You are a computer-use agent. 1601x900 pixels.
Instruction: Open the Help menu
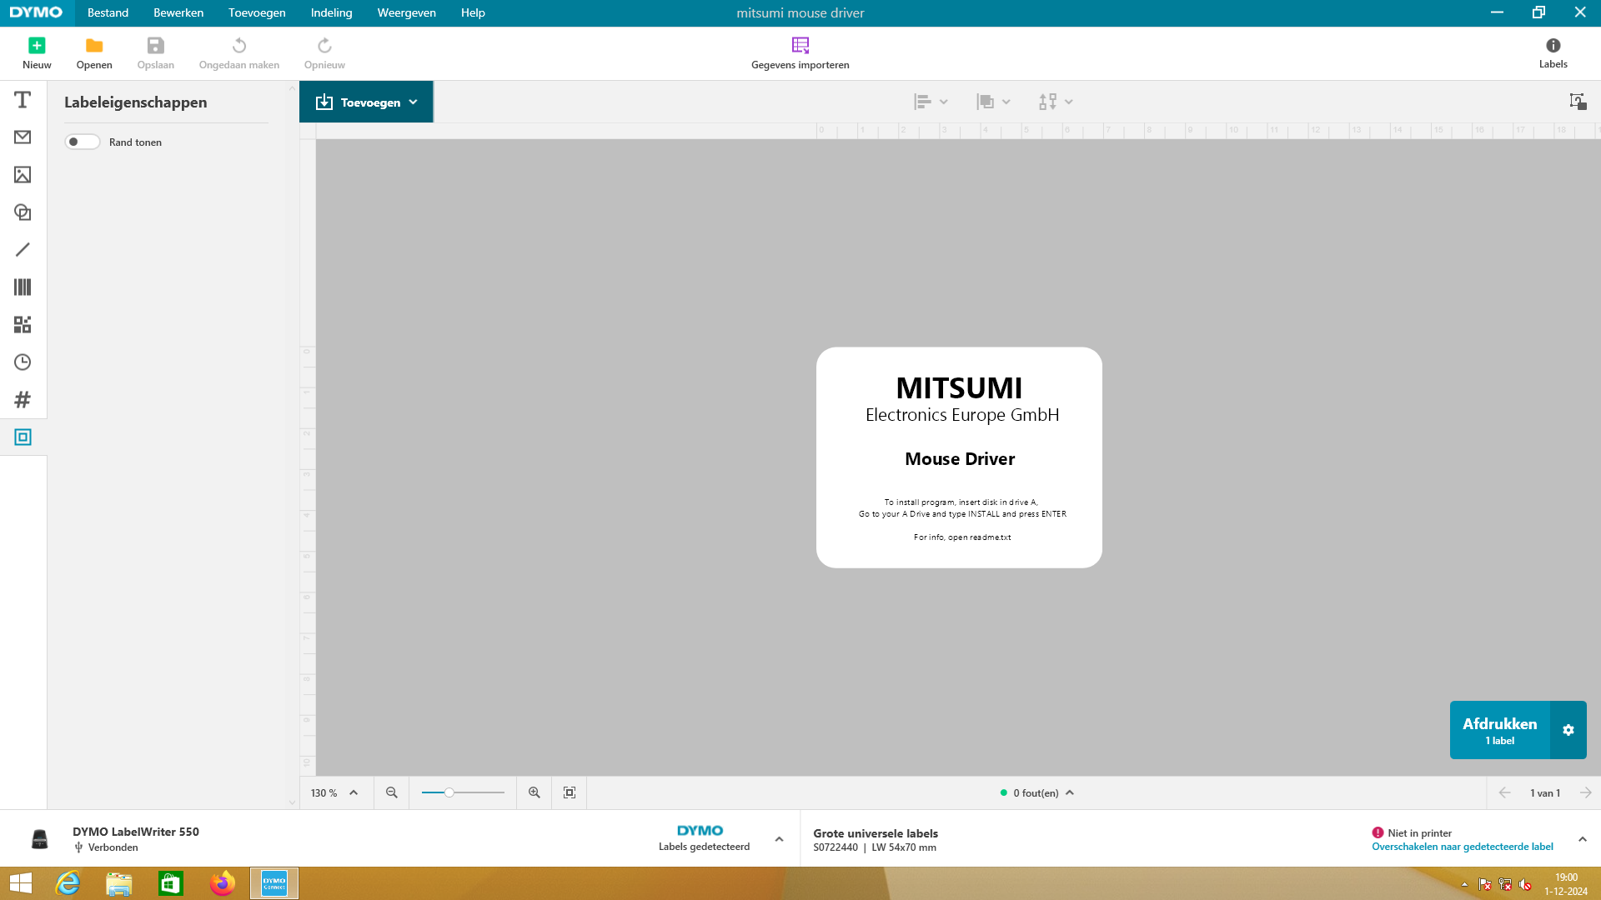[x=473, y=12]
